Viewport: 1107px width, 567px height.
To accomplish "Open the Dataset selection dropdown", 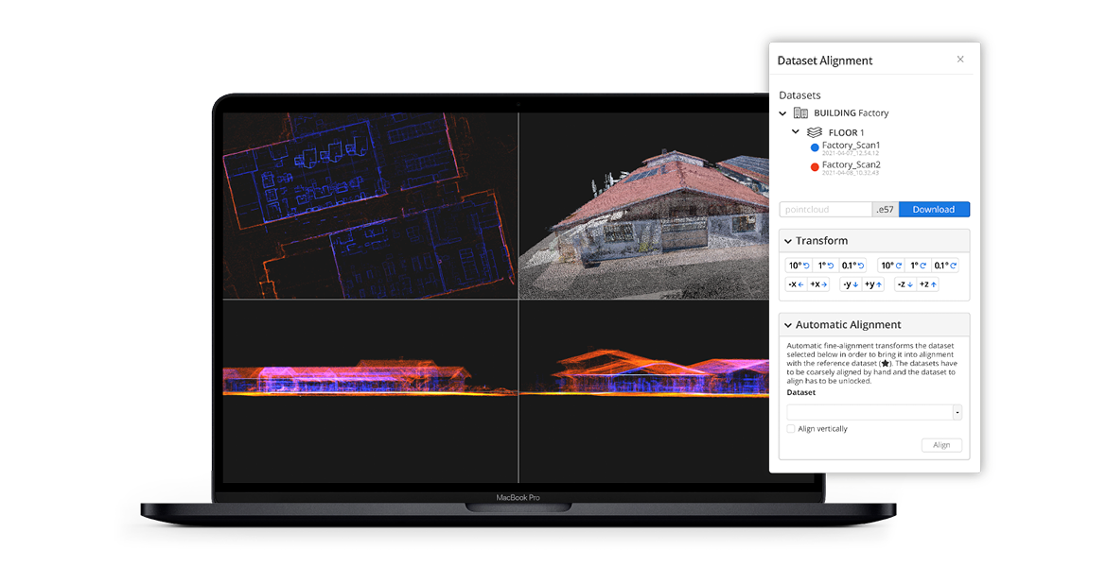I will (957, 412).
